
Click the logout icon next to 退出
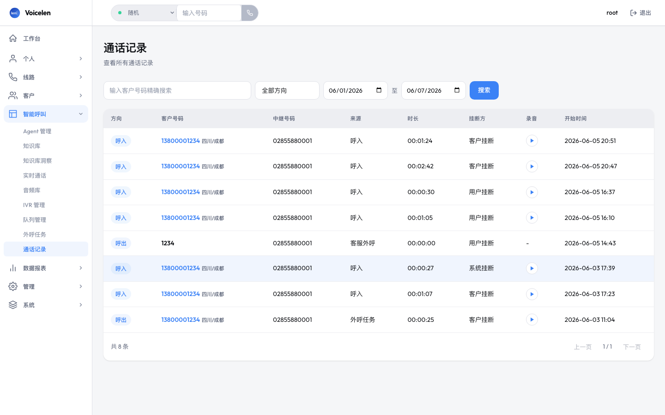tap(634, 13)
